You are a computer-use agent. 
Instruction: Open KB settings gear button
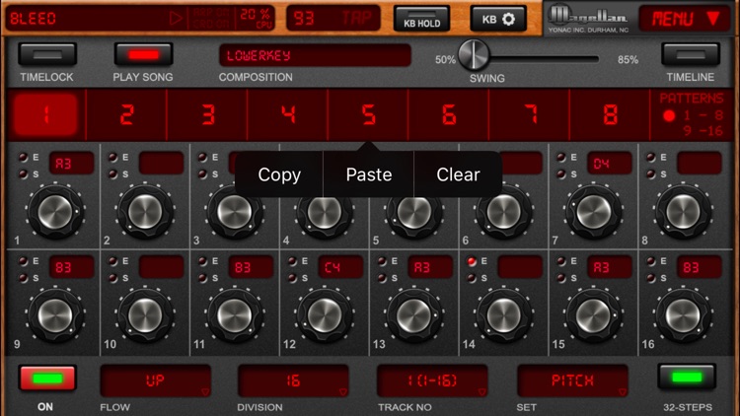pyautogui.click(x=498, y=20)
